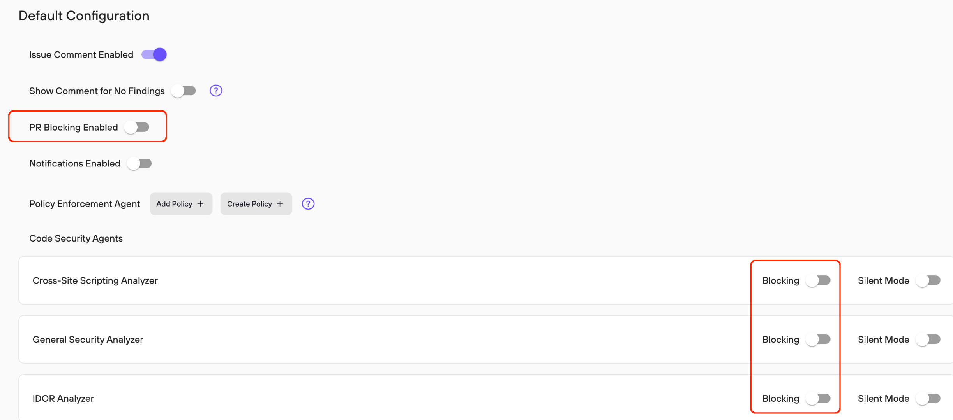Click help icon next to Create Policy button
953x420 pixels.
(x=308, y=204)
